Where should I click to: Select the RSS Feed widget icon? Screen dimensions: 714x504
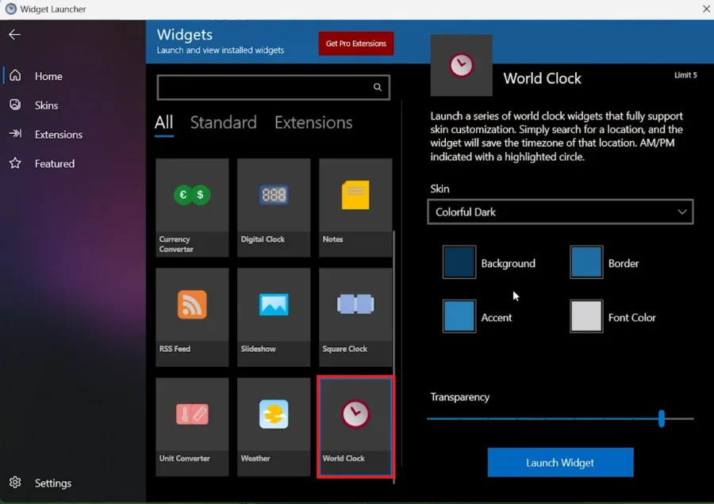(x=192, y=304)
